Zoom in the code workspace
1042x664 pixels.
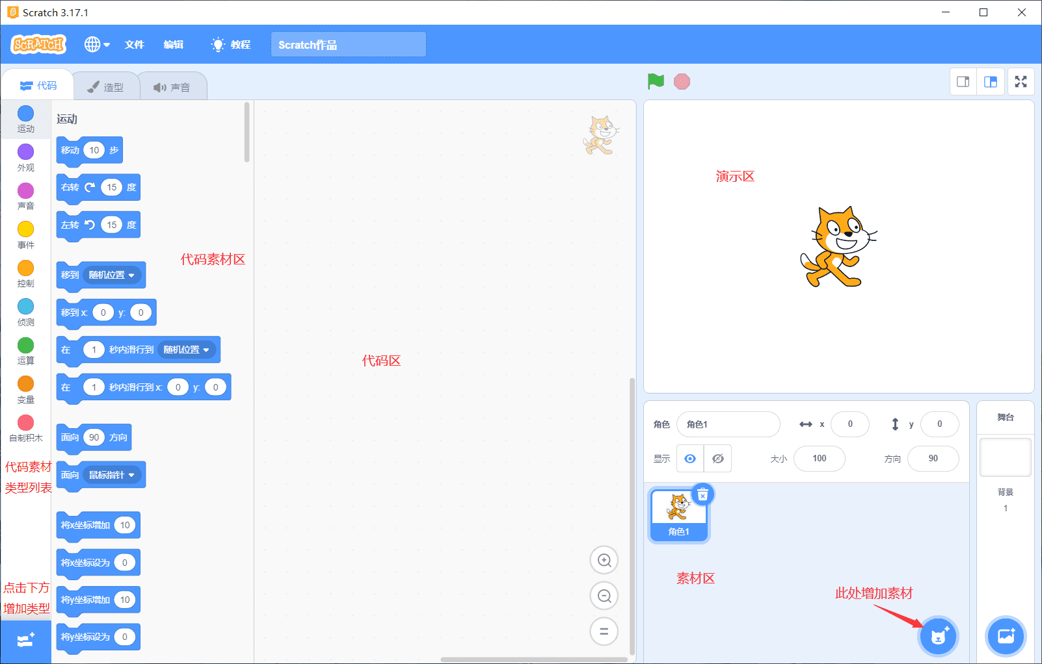[604, 560]
